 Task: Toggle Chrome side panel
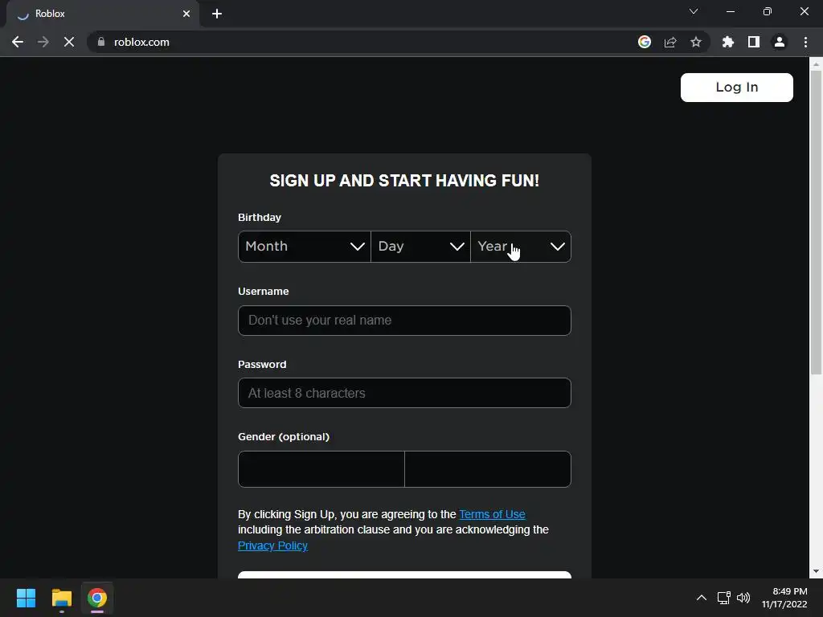[754, 42]
